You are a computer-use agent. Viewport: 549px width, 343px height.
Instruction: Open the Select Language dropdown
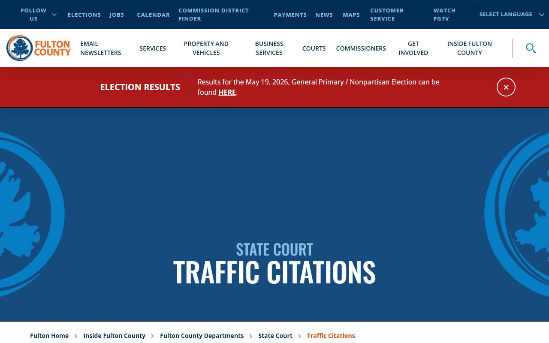(512, 15)
